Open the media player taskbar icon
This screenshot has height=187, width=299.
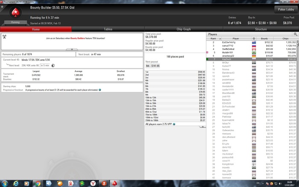coord(26,184)
